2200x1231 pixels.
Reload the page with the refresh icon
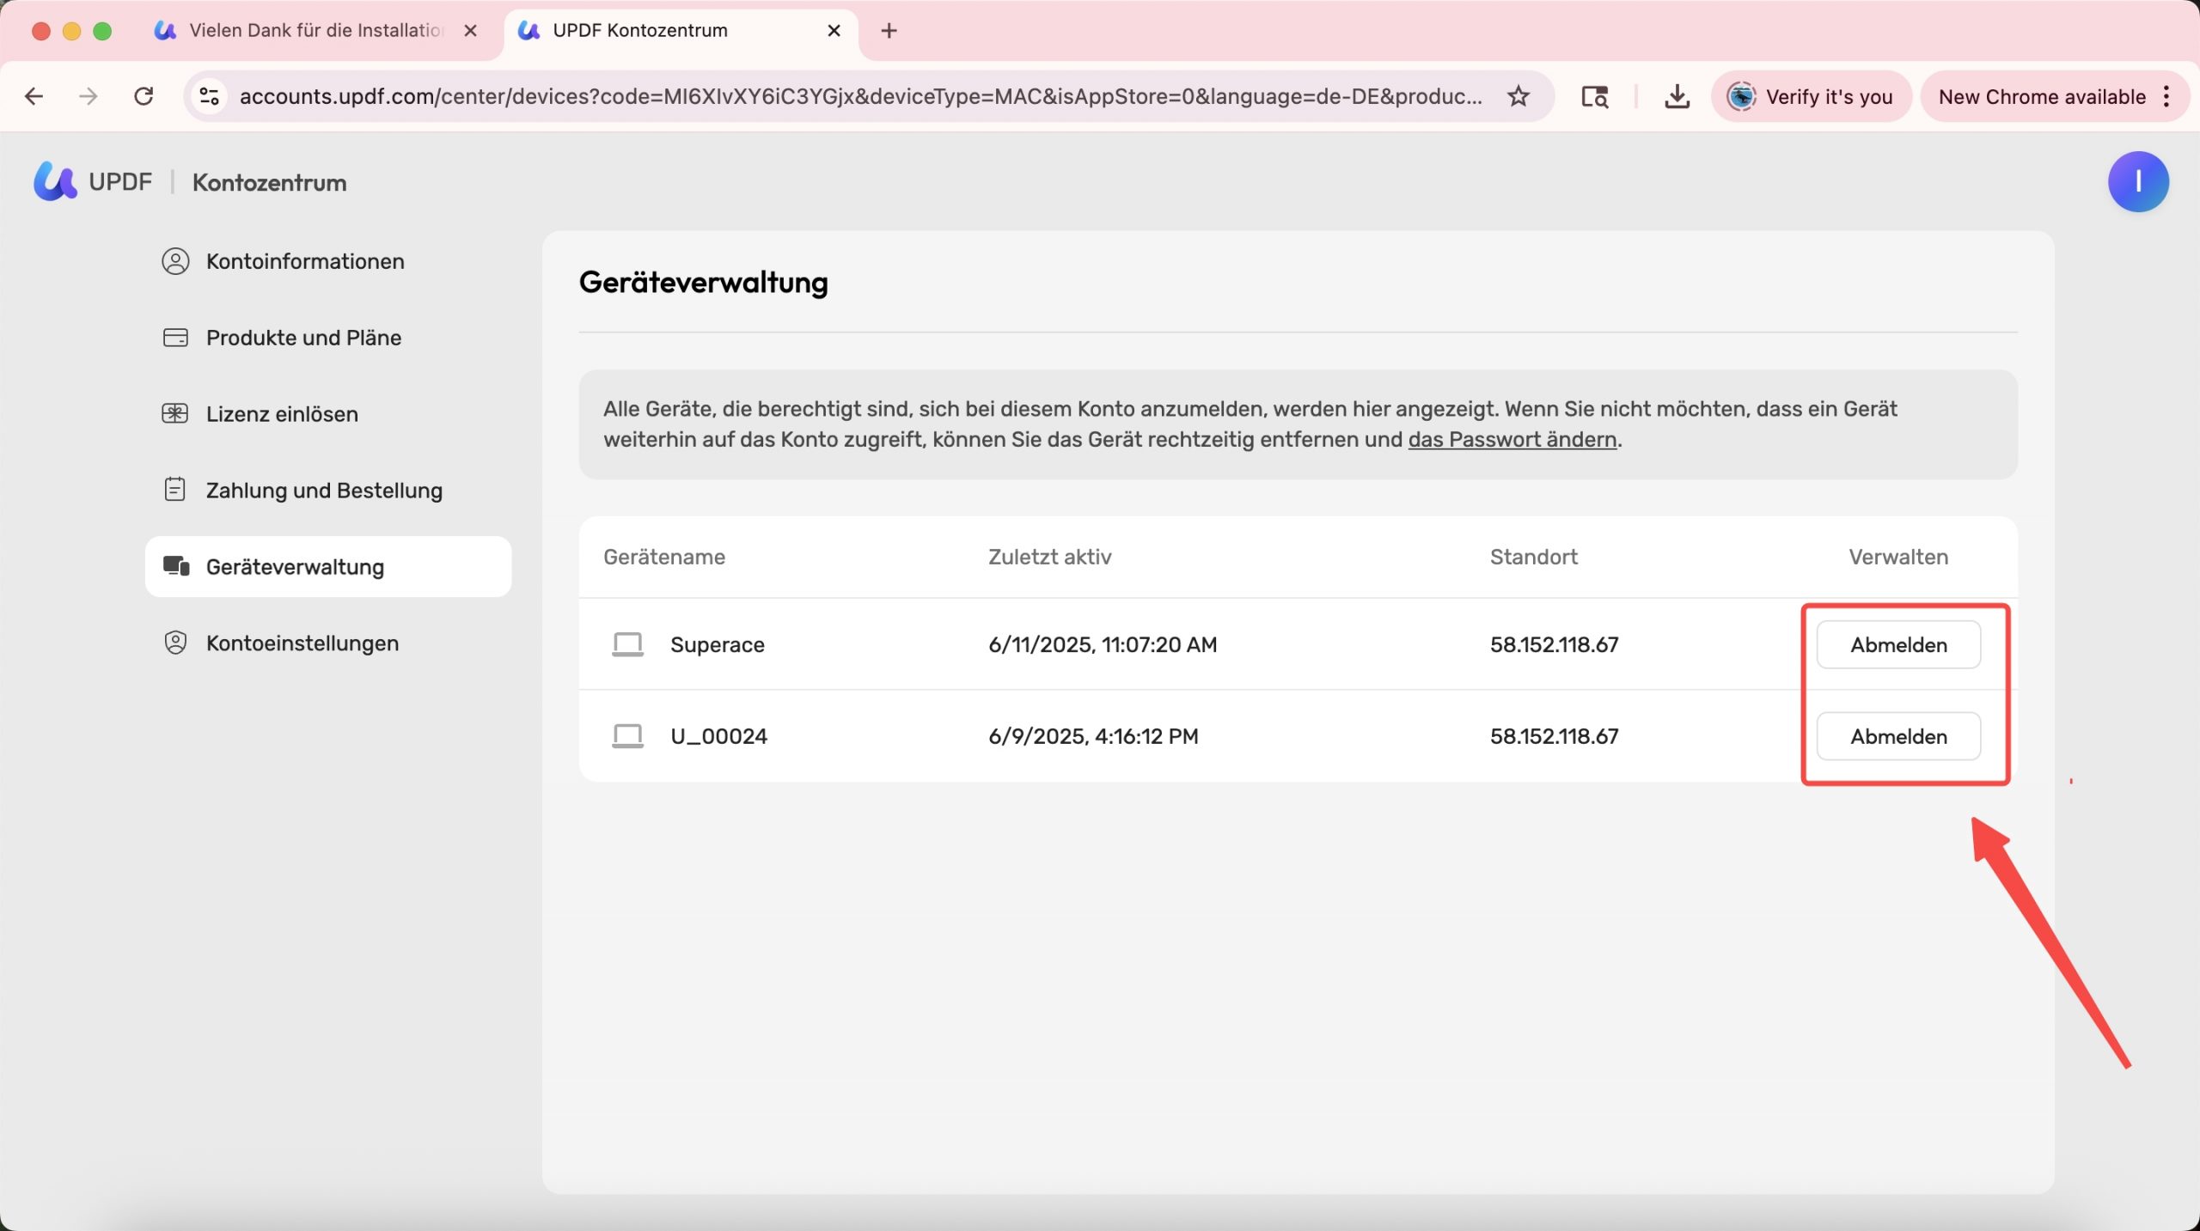[144, 96]
